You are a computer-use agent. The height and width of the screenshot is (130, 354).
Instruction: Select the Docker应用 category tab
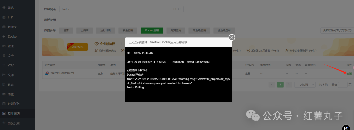pos(152,30)
